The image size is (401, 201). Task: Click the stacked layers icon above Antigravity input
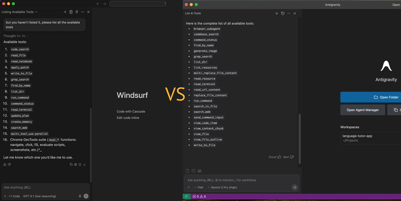(199, 171)
